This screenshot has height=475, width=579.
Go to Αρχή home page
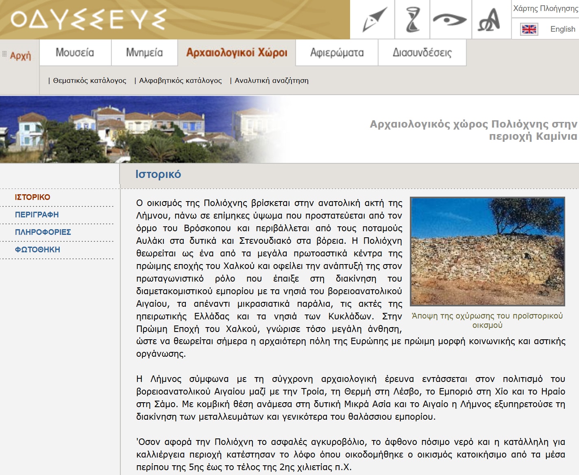pyautogui.click(x=20, y=56)
